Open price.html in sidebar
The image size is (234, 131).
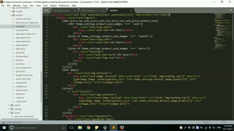pos(20,71)
